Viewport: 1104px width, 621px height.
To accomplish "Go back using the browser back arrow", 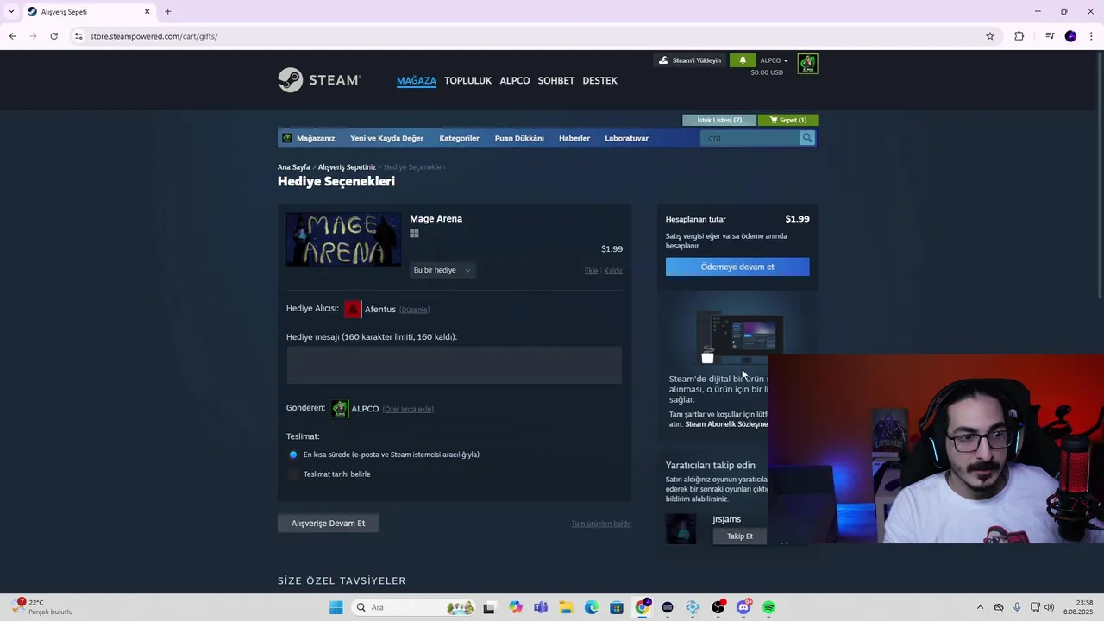I will [12, 36].
